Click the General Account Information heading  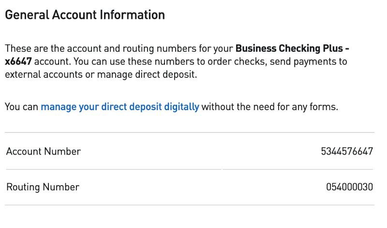85,15
